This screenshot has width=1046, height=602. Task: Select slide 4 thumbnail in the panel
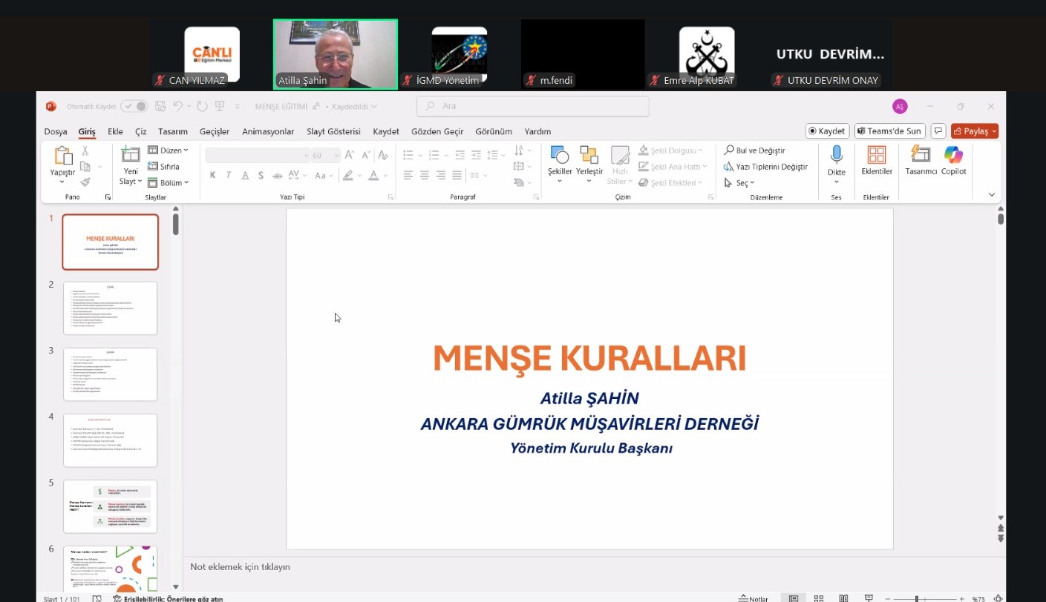click(111, 440)
